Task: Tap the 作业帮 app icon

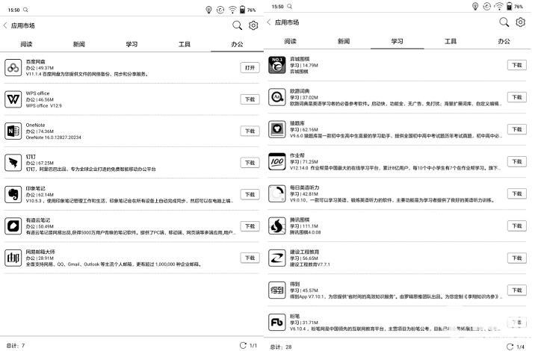Action: (277, 161)
